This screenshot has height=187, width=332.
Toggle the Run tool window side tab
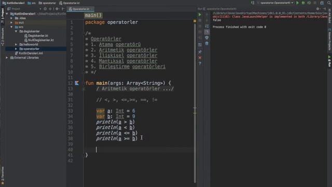coord(329,61)
